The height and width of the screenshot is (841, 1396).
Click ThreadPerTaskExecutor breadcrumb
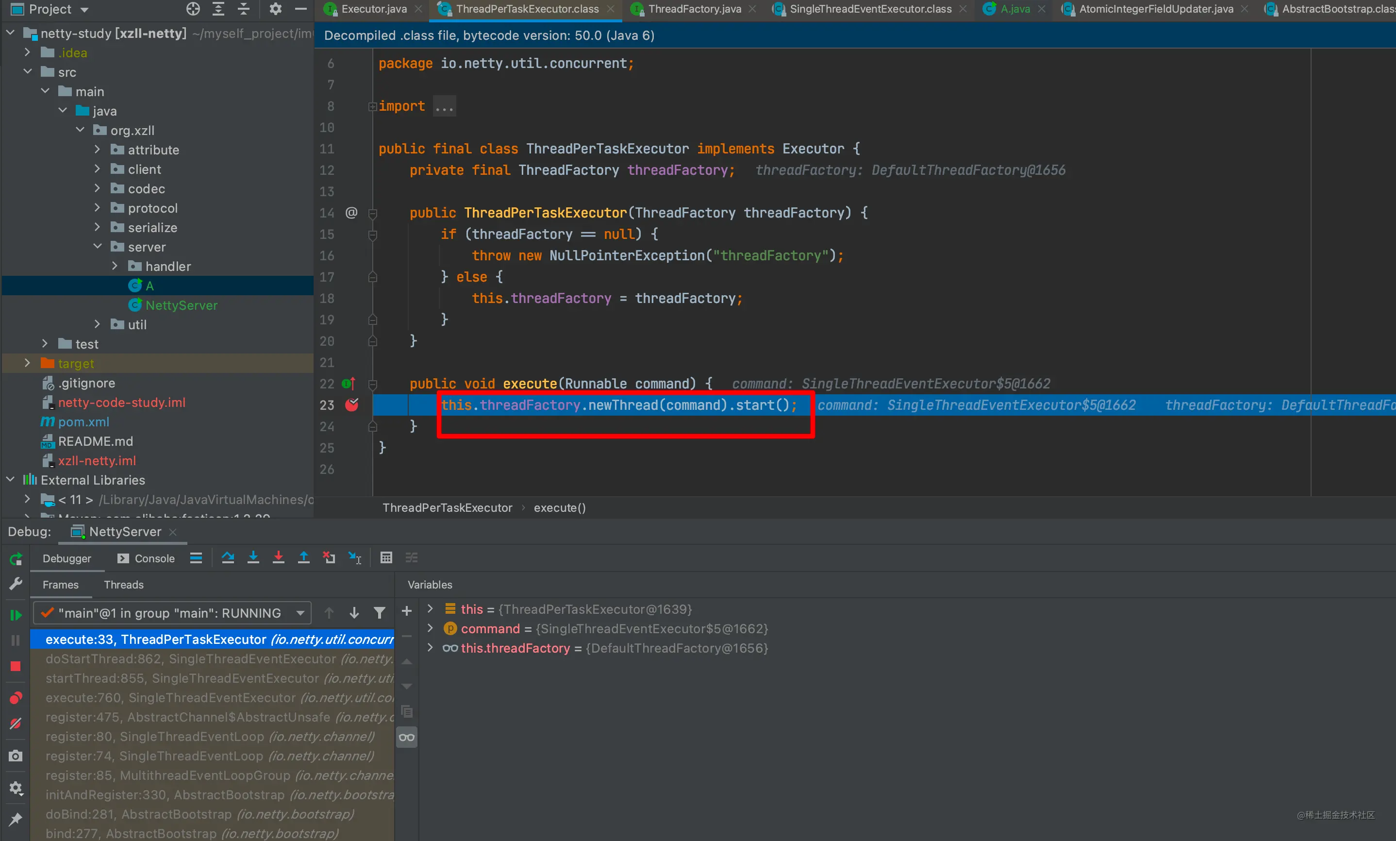tap(448, 508)
